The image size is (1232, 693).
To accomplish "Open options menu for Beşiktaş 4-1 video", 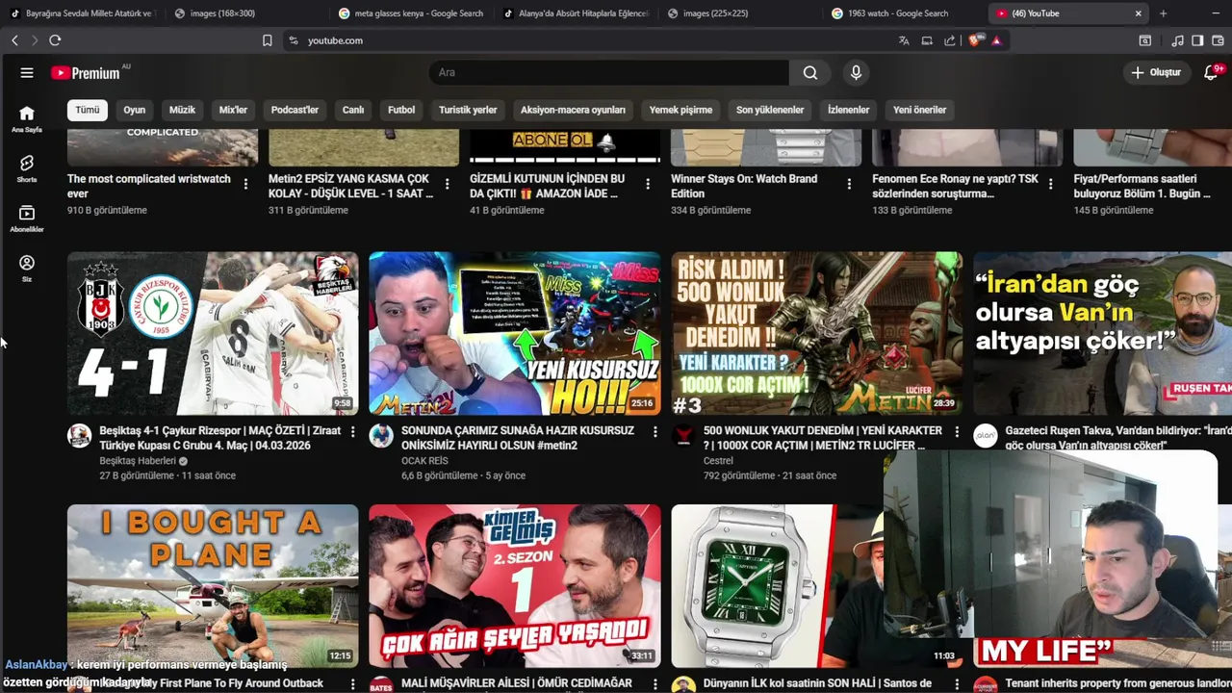I will point(352,432).
